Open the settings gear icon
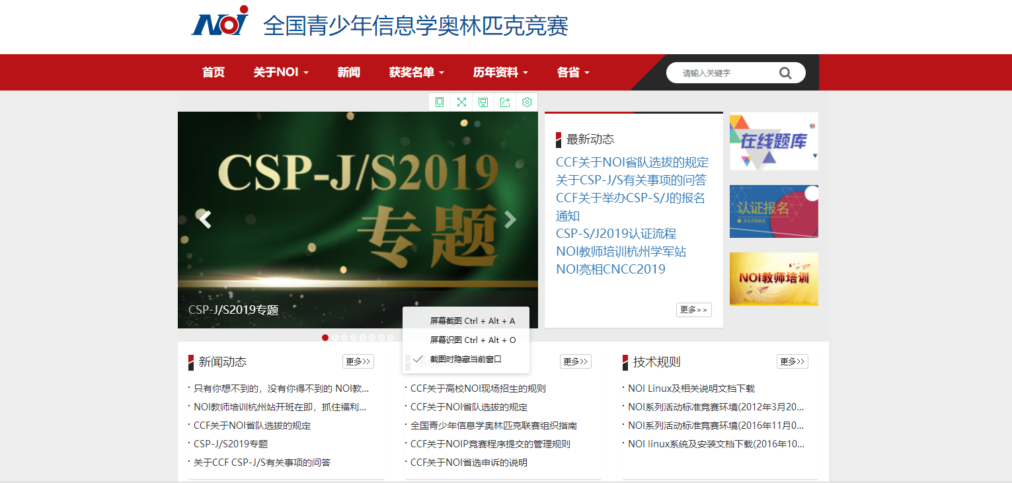The image size is (1012, 483). point(527,102)
